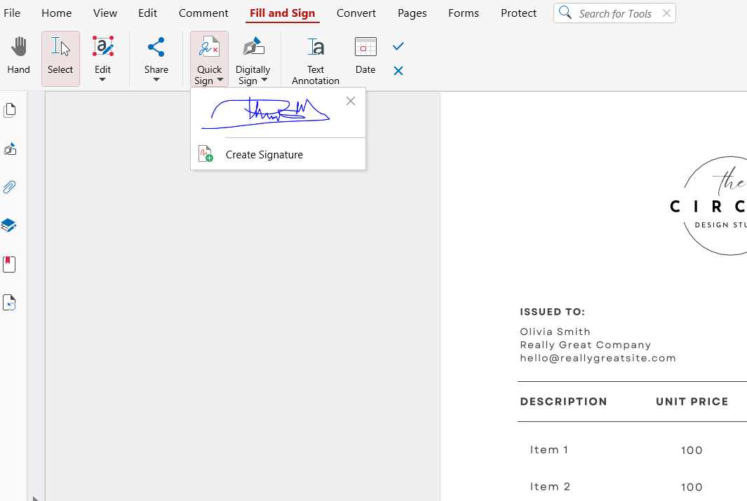Viewport: 747px width, 501px height.
Task: Click the Text Annotation tool
Action: coord(316,60)
